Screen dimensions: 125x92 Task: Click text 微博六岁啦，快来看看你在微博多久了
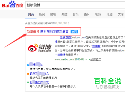(53, 69)
